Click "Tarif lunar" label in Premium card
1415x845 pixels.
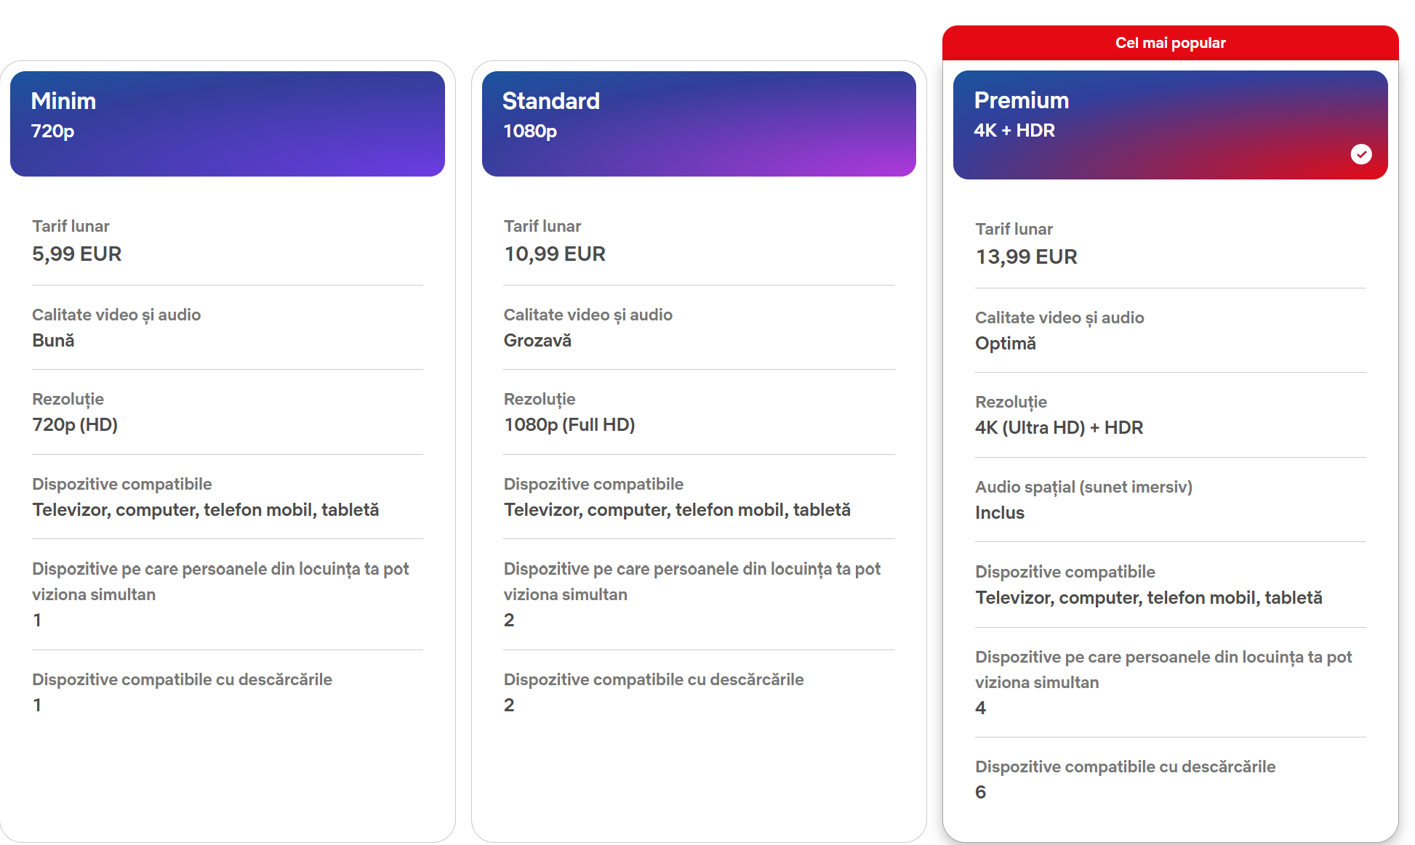coord(1014,229)
